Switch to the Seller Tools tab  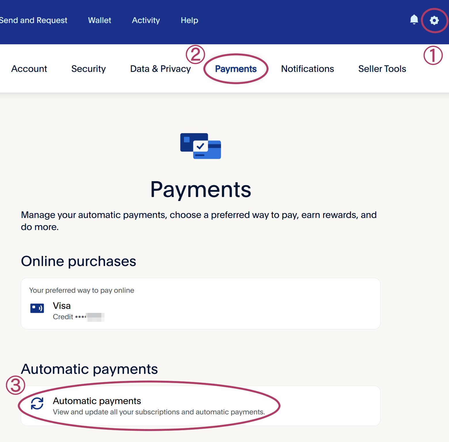[382, 68]
